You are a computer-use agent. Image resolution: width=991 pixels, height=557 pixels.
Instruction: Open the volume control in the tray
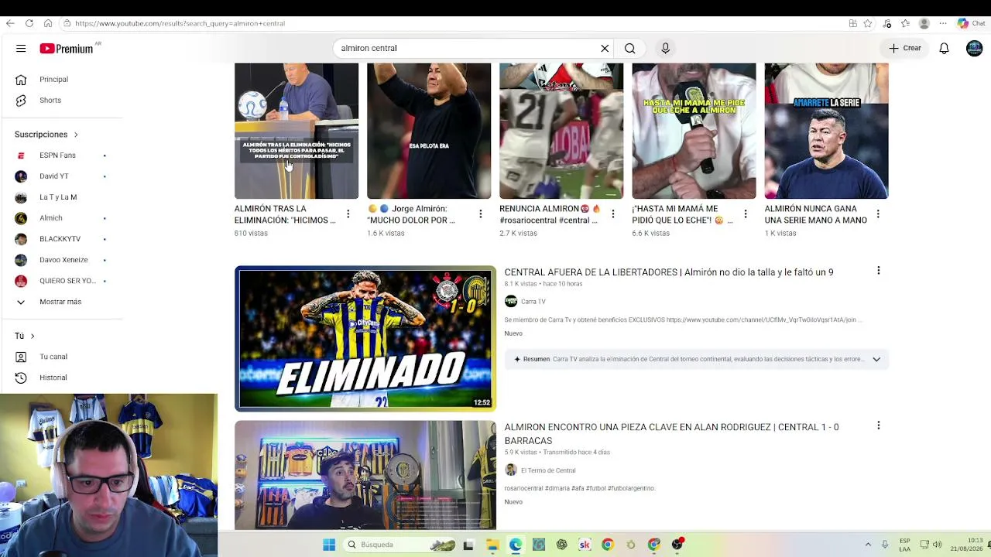point(936,545)
